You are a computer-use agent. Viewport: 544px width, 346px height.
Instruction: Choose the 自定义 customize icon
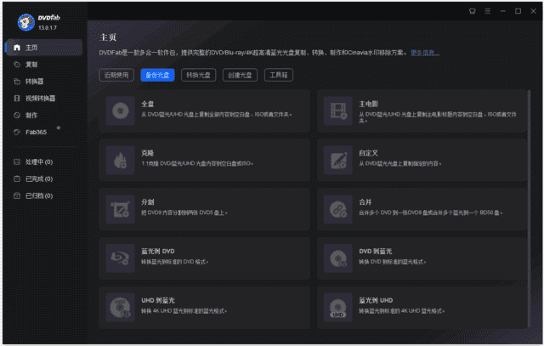coord(339,157)
